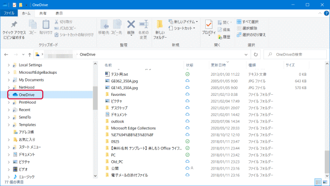Select the 電子メールの添付ファイル folder

click(129, 175)
